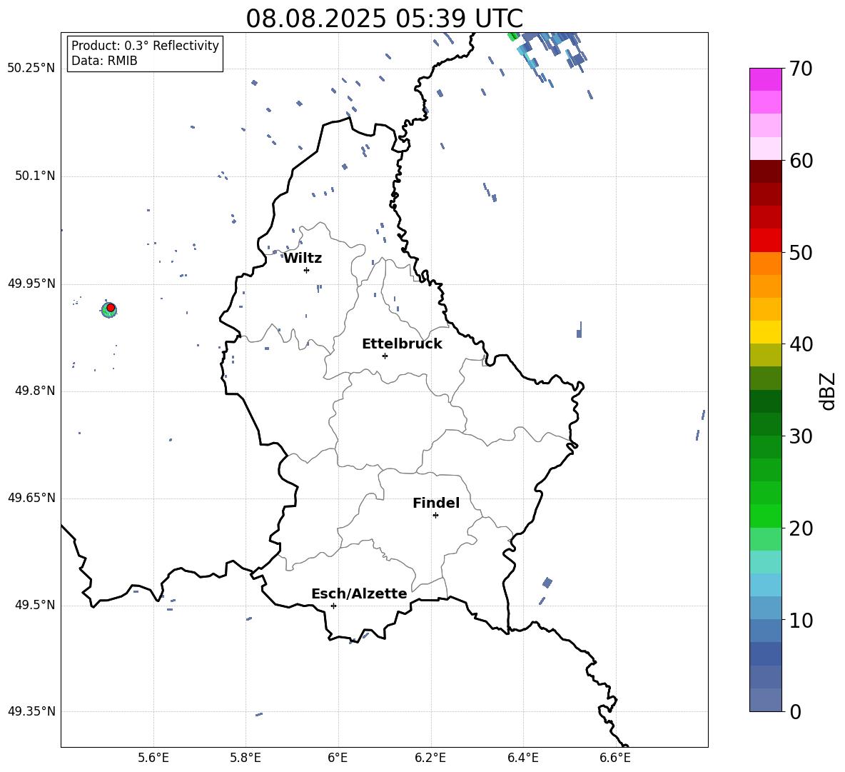845x772 pixels.
Task: Click the magenta 70 dBZ colorbar segment
Action: (x=766, y=79)
